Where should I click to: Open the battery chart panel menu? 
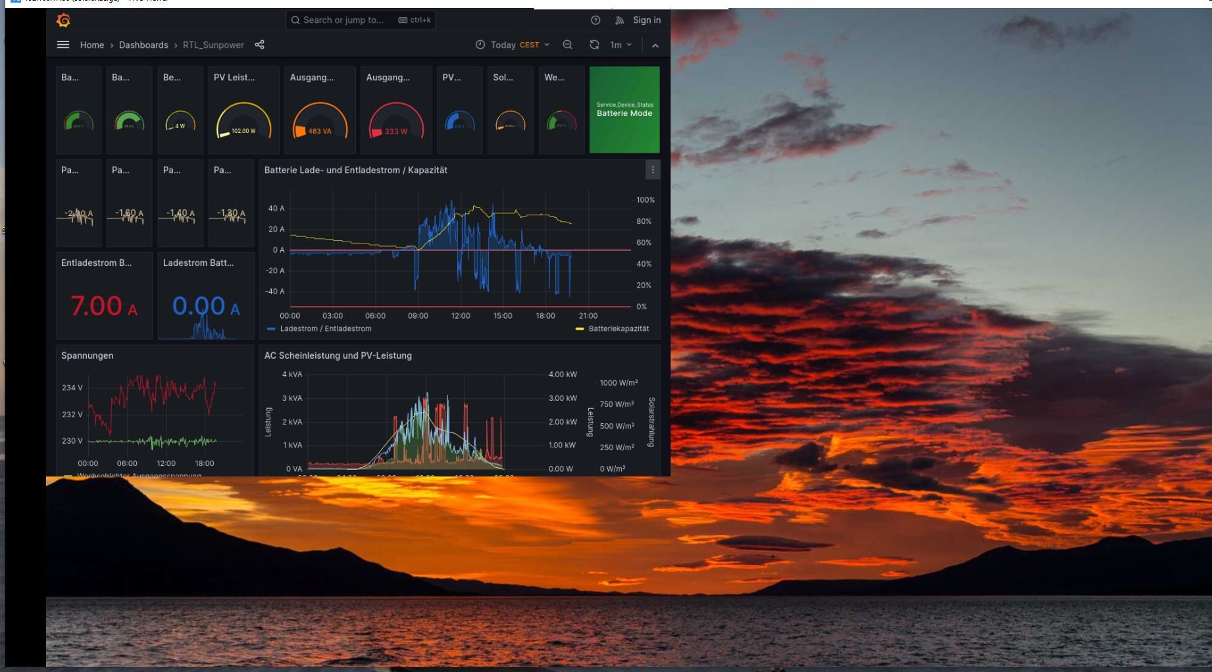coord(653,170)
